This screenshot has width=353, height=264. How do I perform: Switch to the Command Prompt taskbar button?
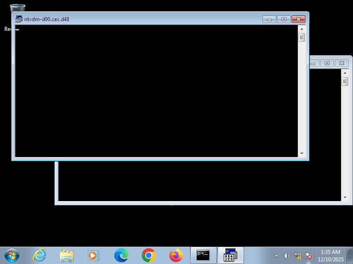point(203,255)
